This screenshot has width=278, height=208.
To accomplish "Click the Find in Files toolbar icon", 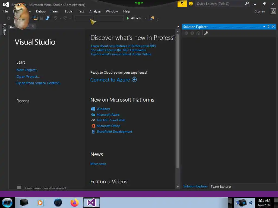I will 152,18.
